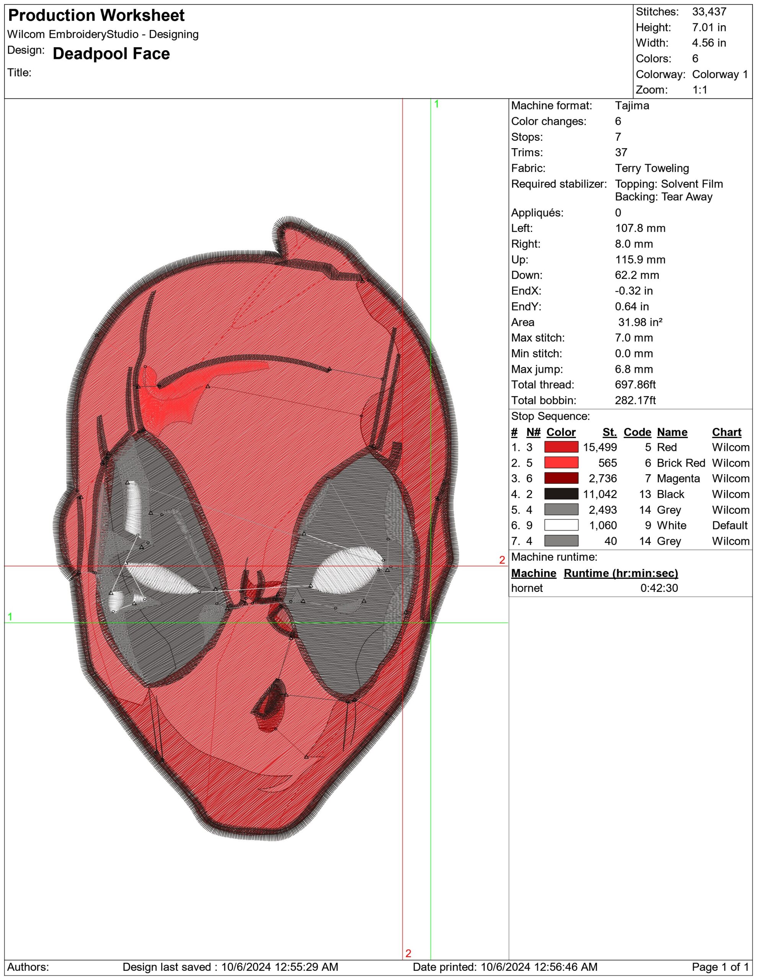Click the 'Runtime (hr:min:sec)' header
The width and height of the screenshot is (757, 980).
click(x=621, y=573)
